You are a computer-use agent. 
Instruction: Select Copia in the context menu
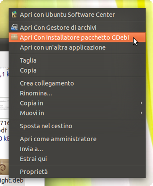(x=77, y=70)
